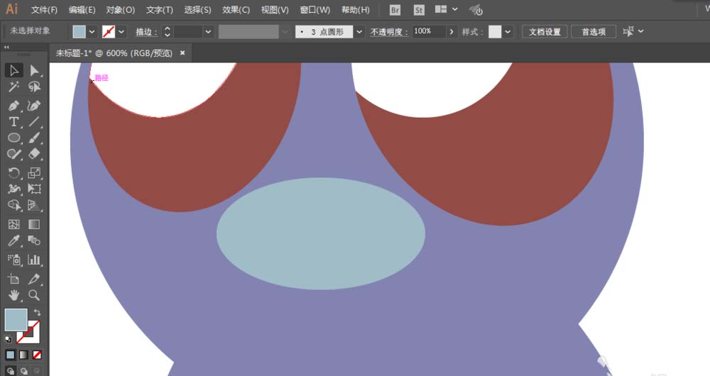Set paint mode to Gradient

(x=23, y=355)
